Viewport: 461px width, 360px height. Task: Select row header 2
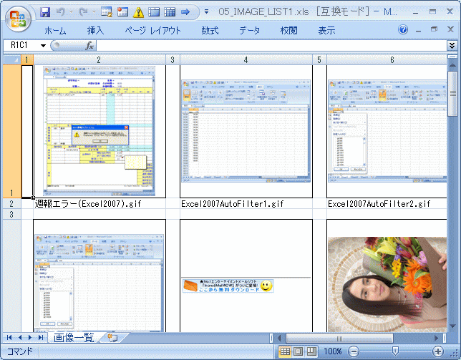pos(12,203)
